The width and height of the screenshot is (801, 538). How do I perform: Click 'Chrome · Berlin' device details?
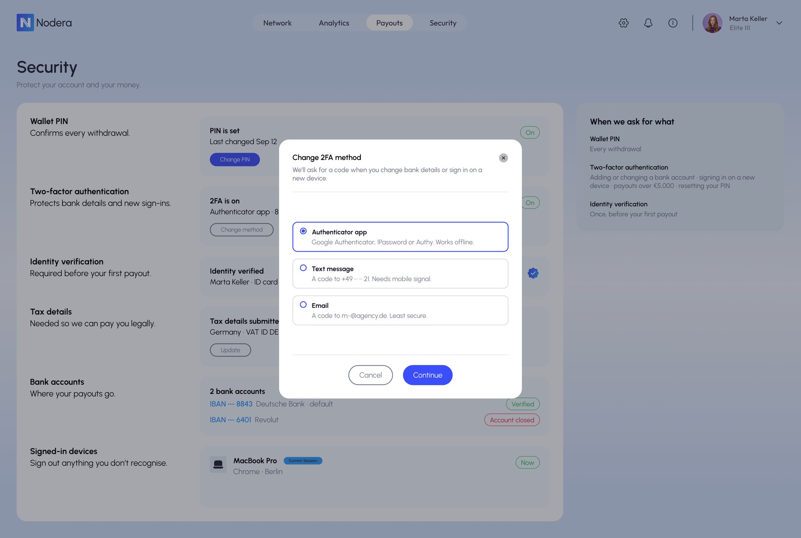[x=258, y=471]
